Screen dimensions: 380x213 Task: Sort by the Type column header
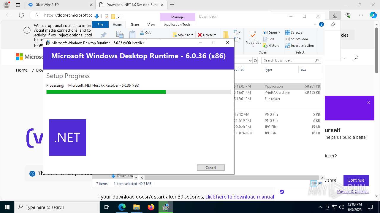pyautogui.click(x=268, y=70)
